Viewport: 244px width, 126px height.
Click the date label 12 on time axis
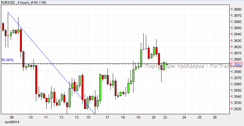[x=62, y=117]
